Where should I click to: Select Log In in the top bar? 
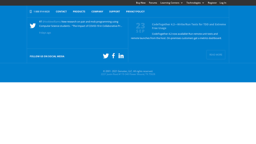click(x=223, y=3)
